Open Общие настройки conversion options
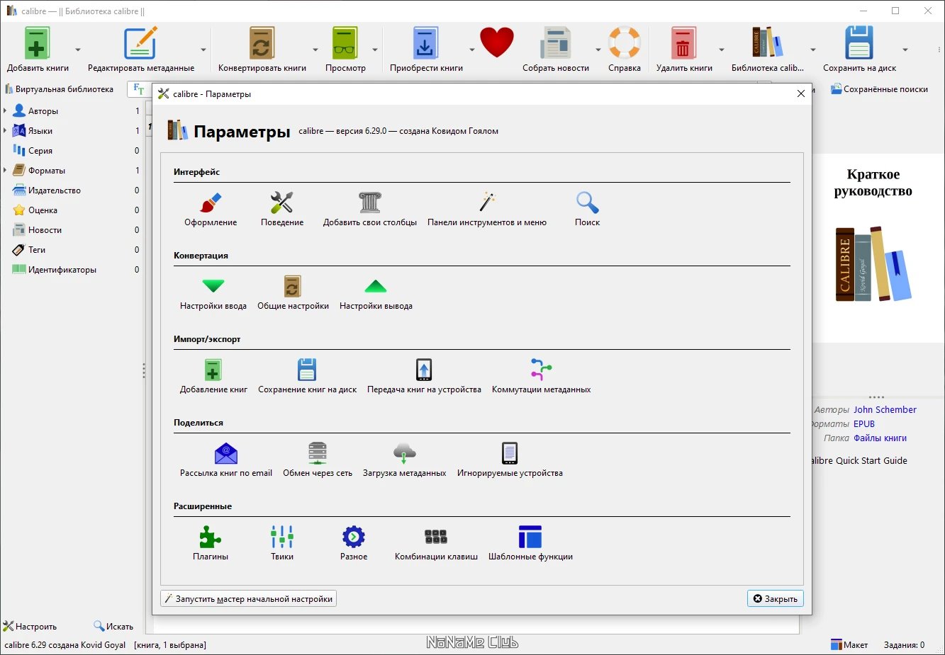The height and width of the screenshot is (655, 945). point(293,293)
